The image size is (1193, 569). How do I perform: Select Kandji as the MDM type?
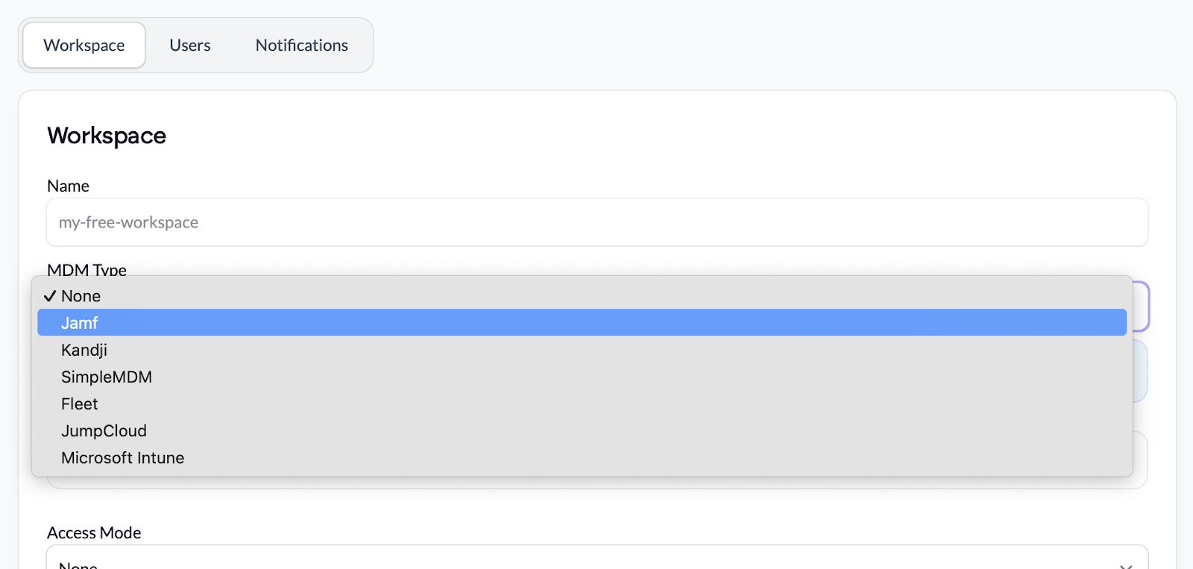coord(84,350)
